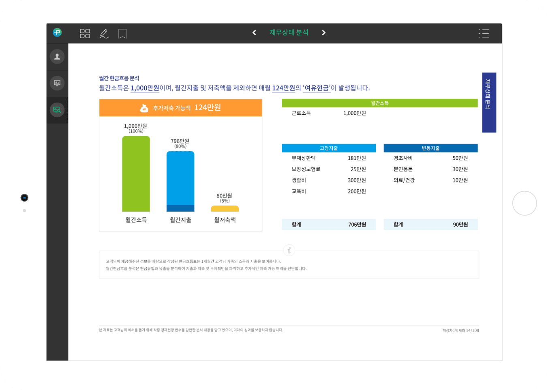Click the 본인용돈 row label
This screenshot has width=548, height=390.
(403, 169)
